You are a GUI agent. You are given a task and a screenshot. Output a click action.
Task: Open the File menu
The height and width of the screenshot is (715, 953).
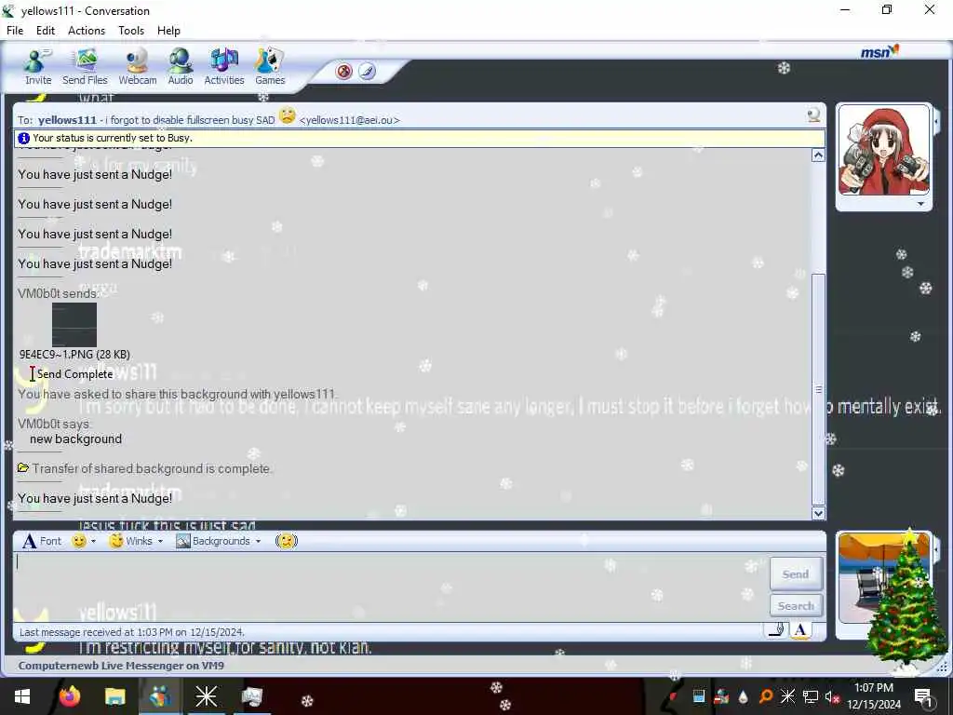click(x=15, y=31)
